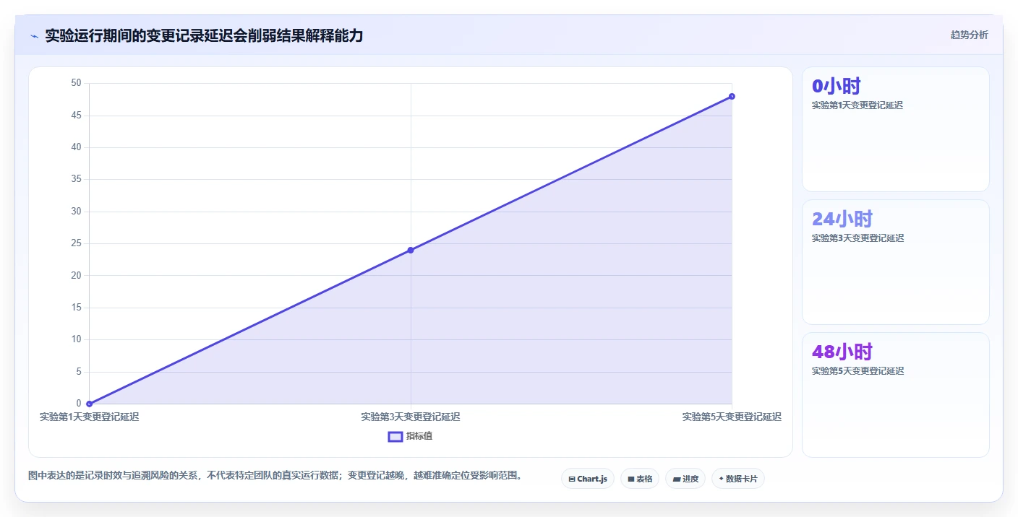Select the 表格 tag

click(x=640, y=479)
